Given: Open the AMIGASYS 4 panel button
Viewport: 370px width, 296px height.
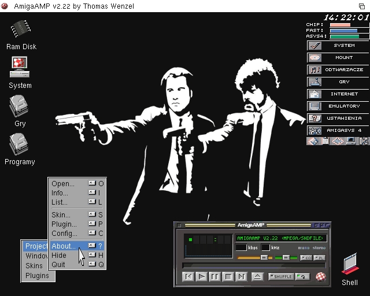Looking at the screenshot, I should click(x=338, y=130).
